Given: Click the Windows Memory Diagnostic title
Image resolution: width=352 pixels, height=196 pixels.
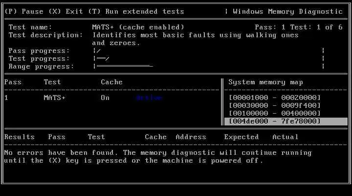Looking at the screenshot, I should 287,11.
